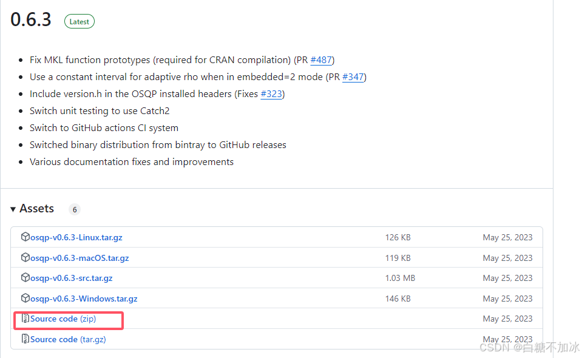Collapse the Assets section triangle

click(x=13, y=209)
